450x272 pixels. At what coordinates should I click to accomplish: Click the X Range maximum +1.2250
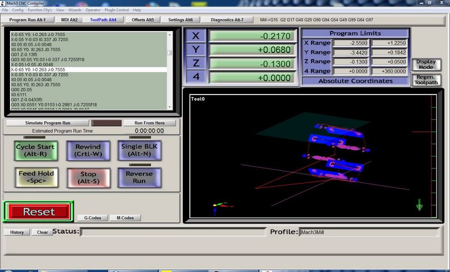(x=389, y=43)
